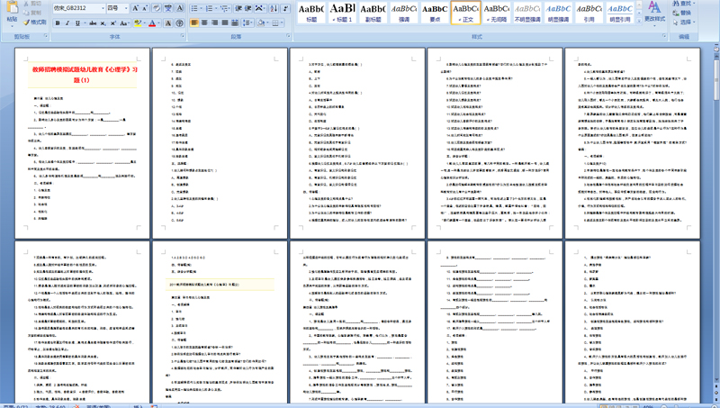720x408 pixels.
Task: Apply the 引用 (Quote) style
Action: click(589, 13)
